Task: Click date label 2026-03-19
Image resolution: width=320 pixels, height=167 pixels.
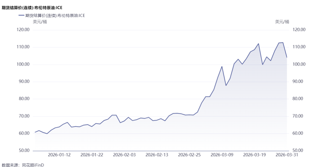Action: point(255,155)
